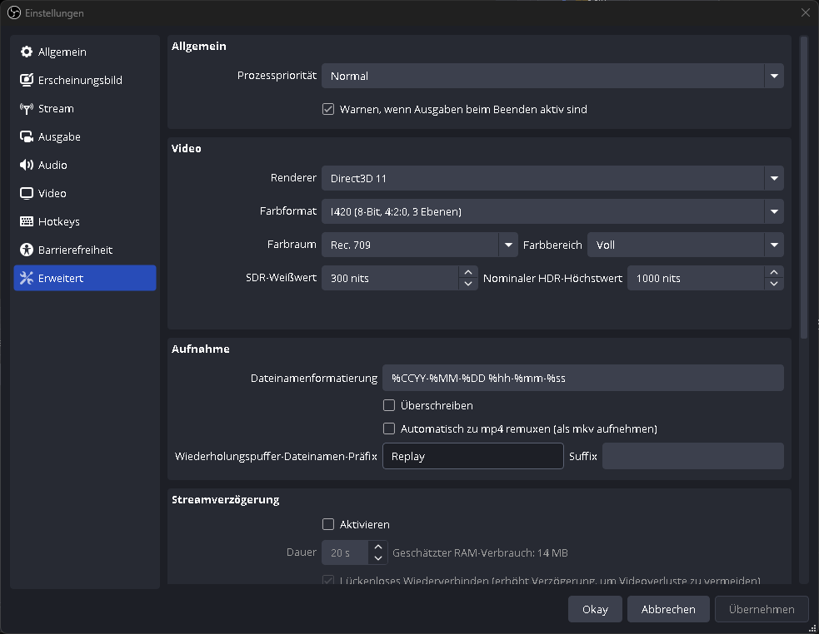Click the Erscheinungsbild sidebar icon
819x634 pixels.
tap(26, 81)
